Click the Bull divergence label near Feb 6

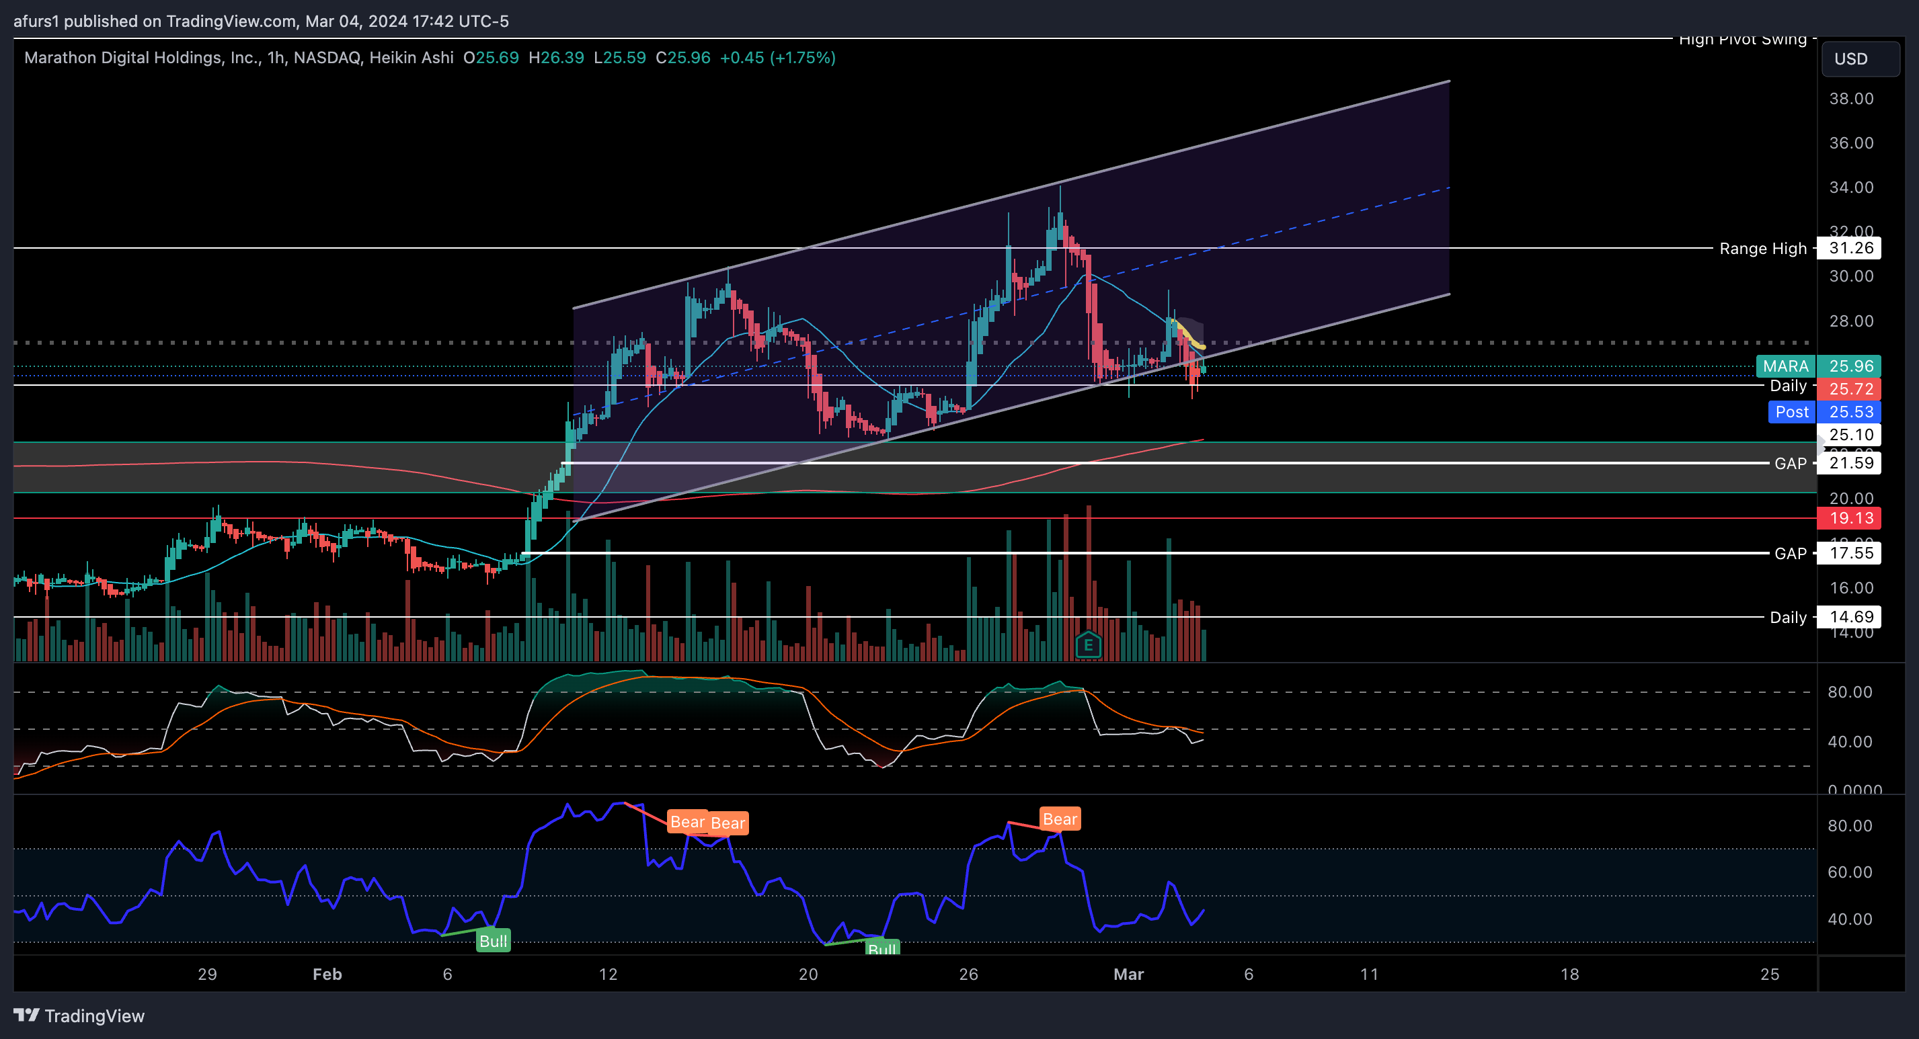493,941
